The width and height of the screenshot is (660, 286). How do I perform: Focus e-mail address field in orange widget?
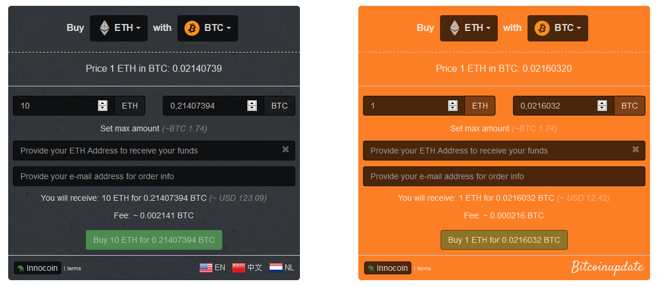click(504, 176)
